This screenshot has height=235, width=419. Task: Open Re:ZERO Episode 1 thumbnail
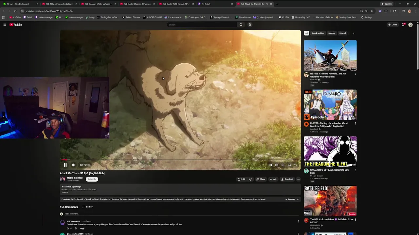330,105
